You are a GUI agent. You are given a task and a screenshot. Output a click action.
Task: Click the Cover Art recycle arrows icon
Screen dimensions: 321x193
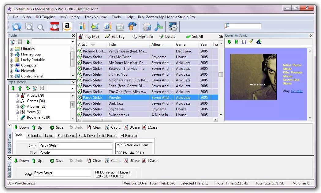pyautogui.click(x=259, y=42)
